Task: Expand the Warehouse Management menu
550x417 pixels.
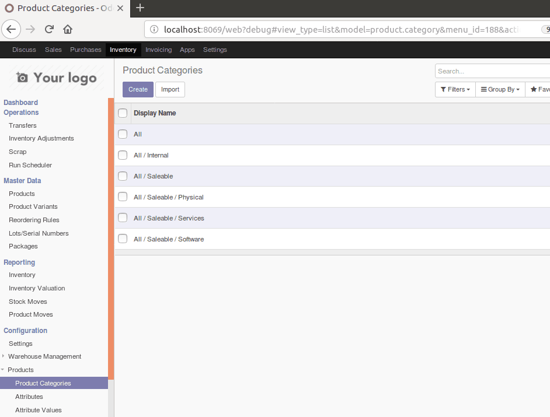Action: pyautogui.click(x=44, y=356)
